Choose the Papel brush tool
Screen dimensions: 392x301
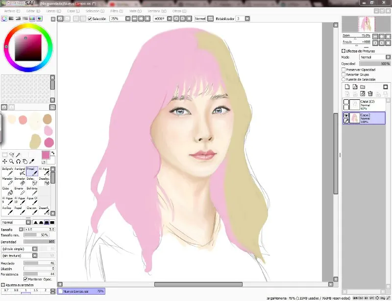[x=20, y=210]
